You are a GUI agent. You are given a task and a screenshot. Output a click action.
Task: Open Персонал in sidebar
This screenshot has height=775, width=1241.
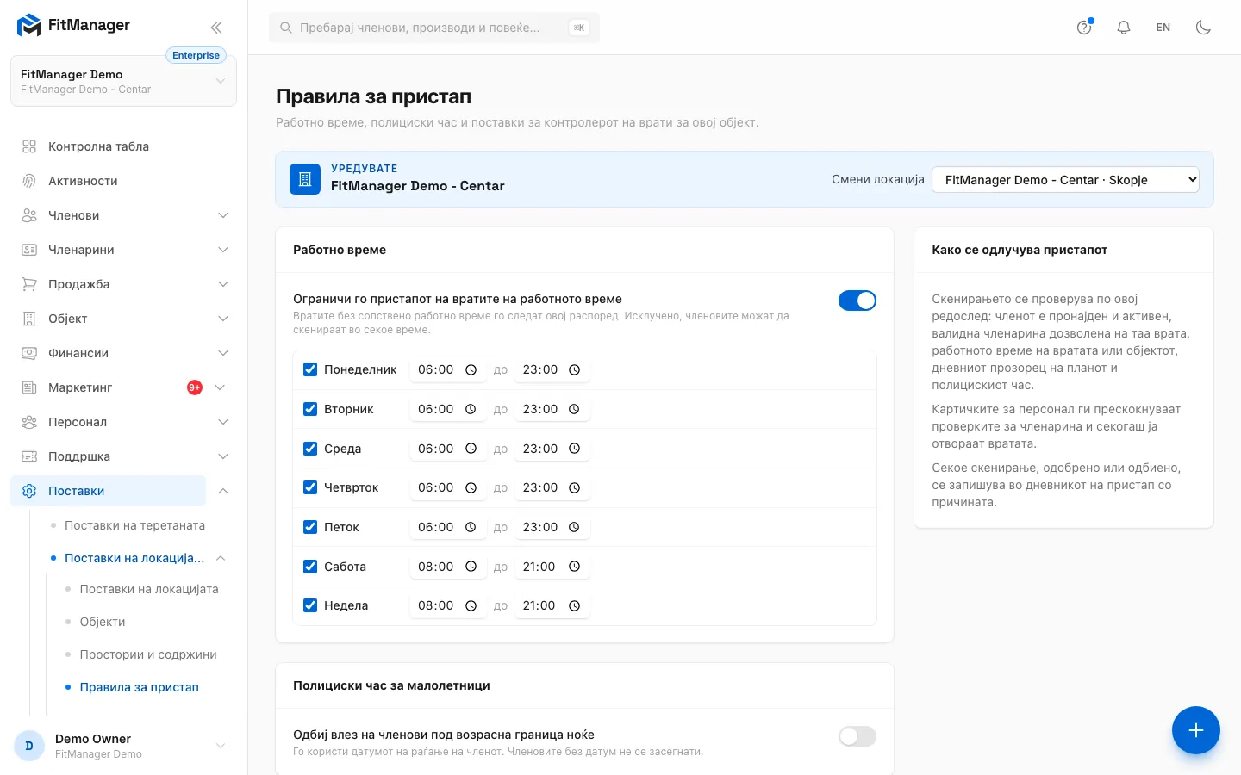78,422
